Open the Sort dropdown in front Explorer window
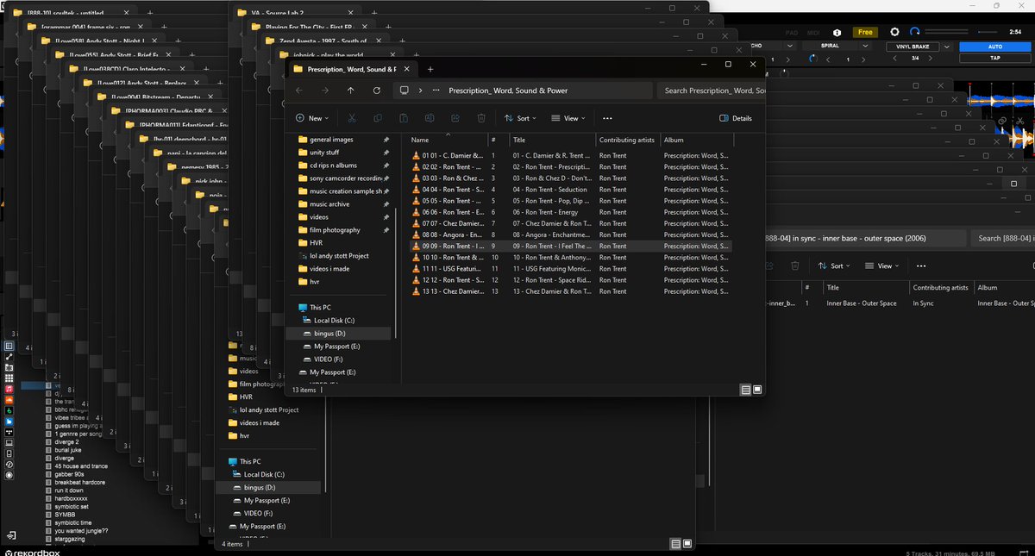 (521, 118)
